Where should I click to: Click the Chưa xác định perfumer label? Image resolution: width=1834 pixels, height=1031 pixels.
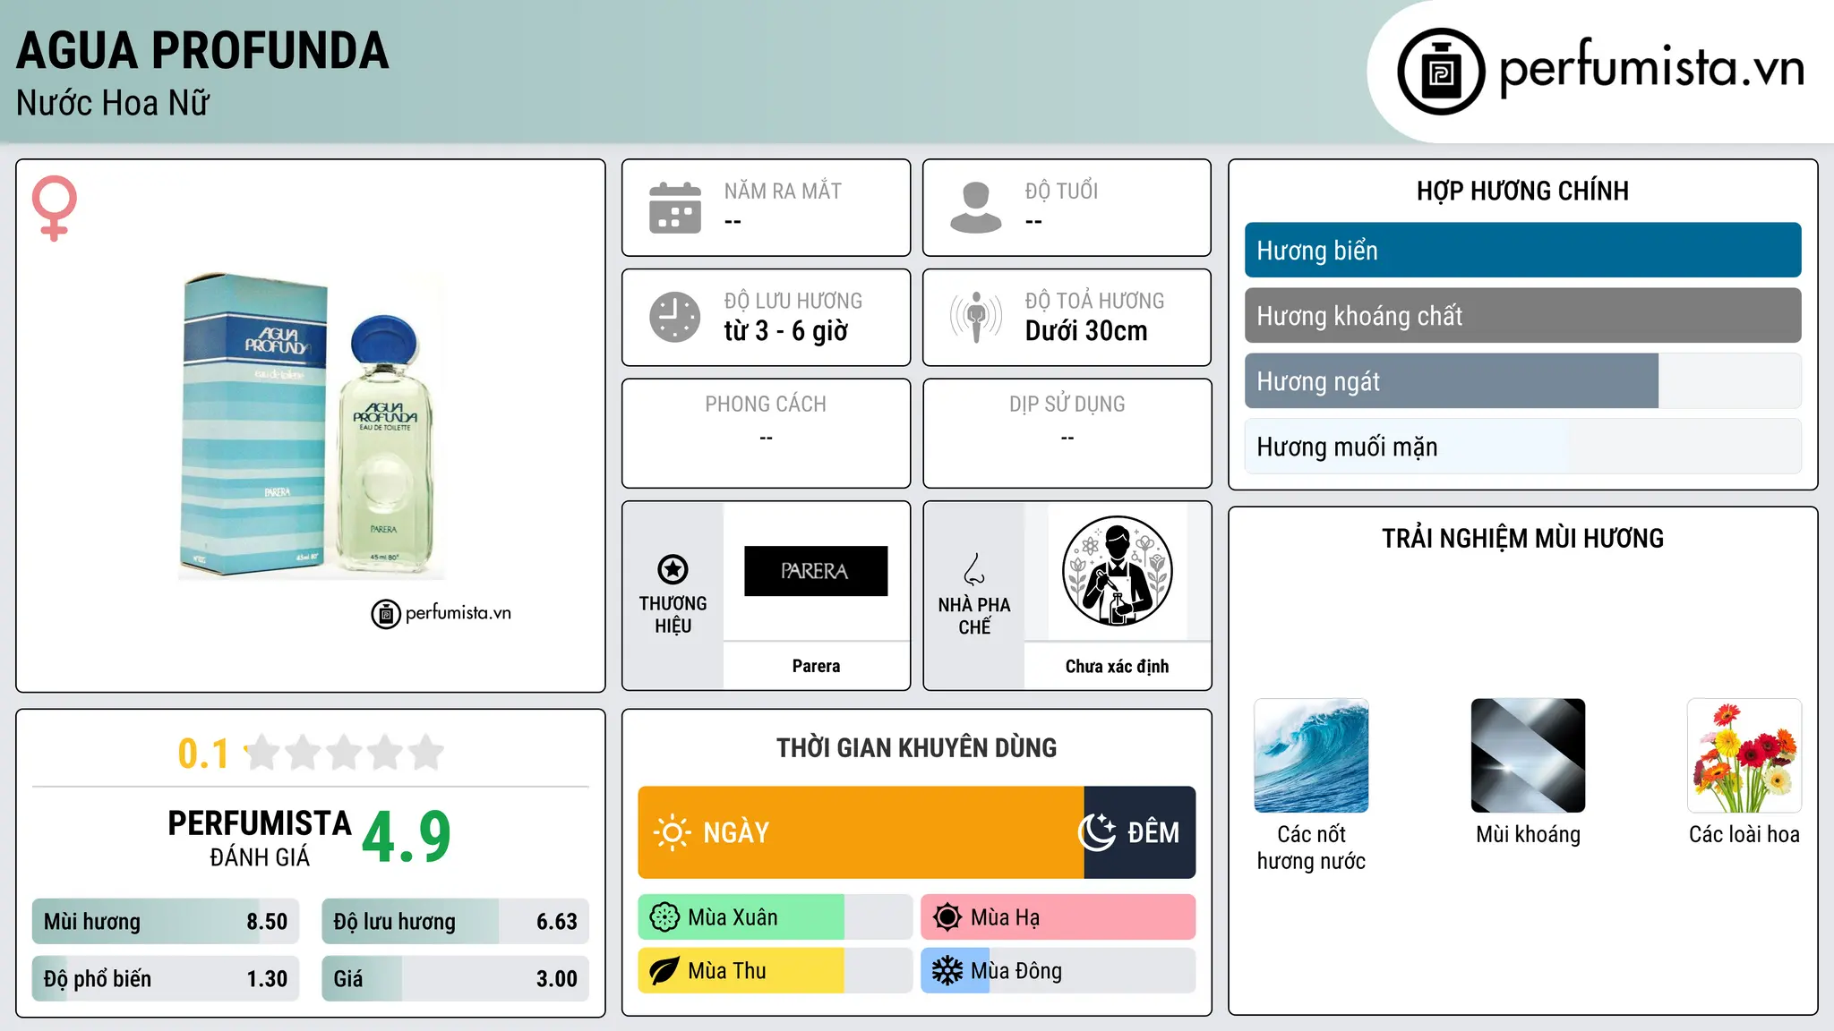(1117, 666)
